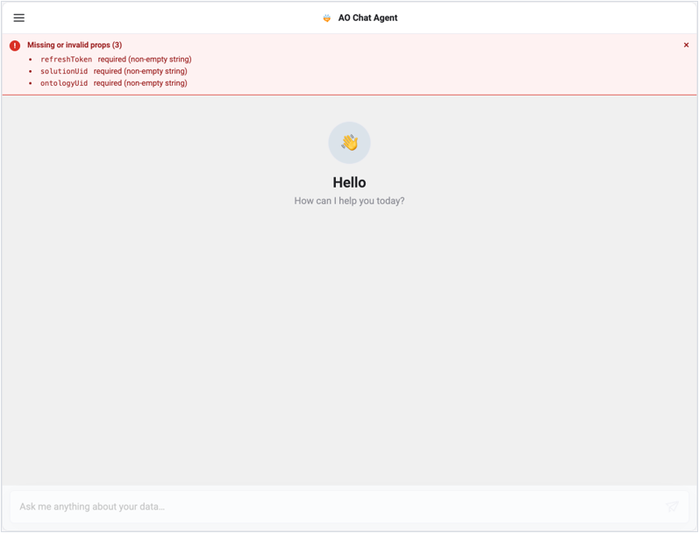Click the AO Chat Agent title text

click(x=367, y=18)
